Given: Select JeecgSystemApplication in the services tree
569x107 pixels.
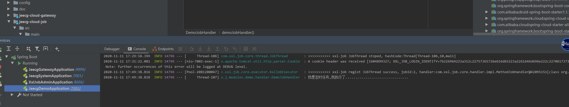Looking at the screenshot, I should 50,76.
